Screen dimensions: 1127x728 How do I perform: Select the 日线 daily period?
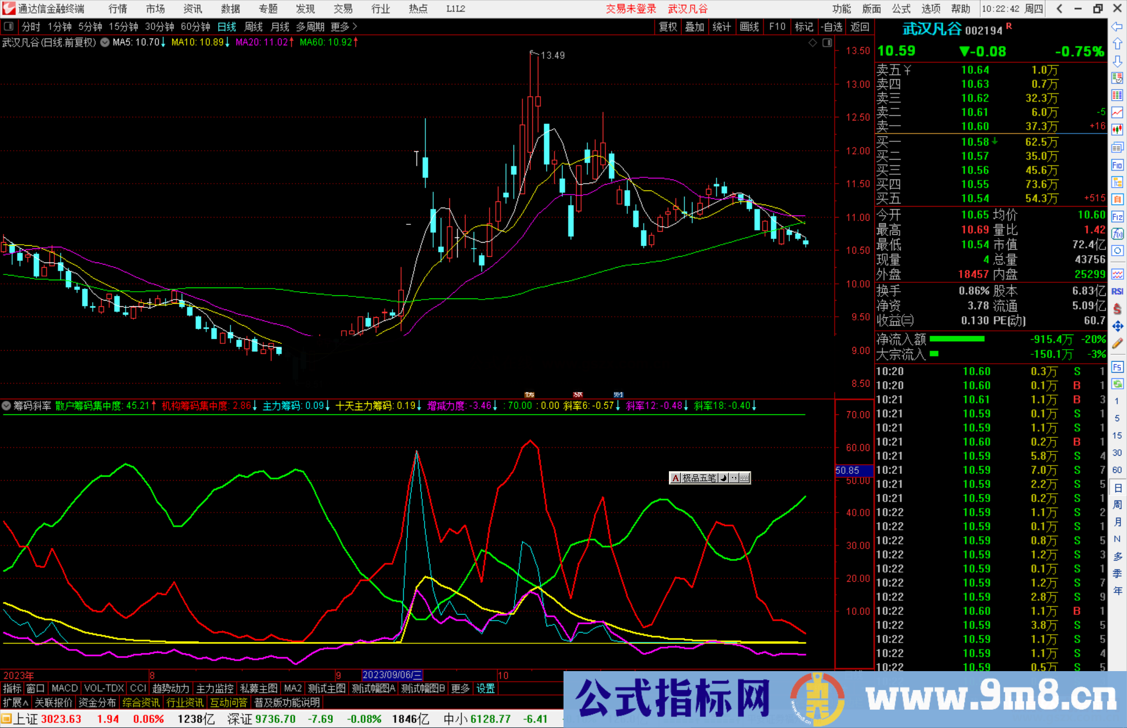click(x=227, y=27)
